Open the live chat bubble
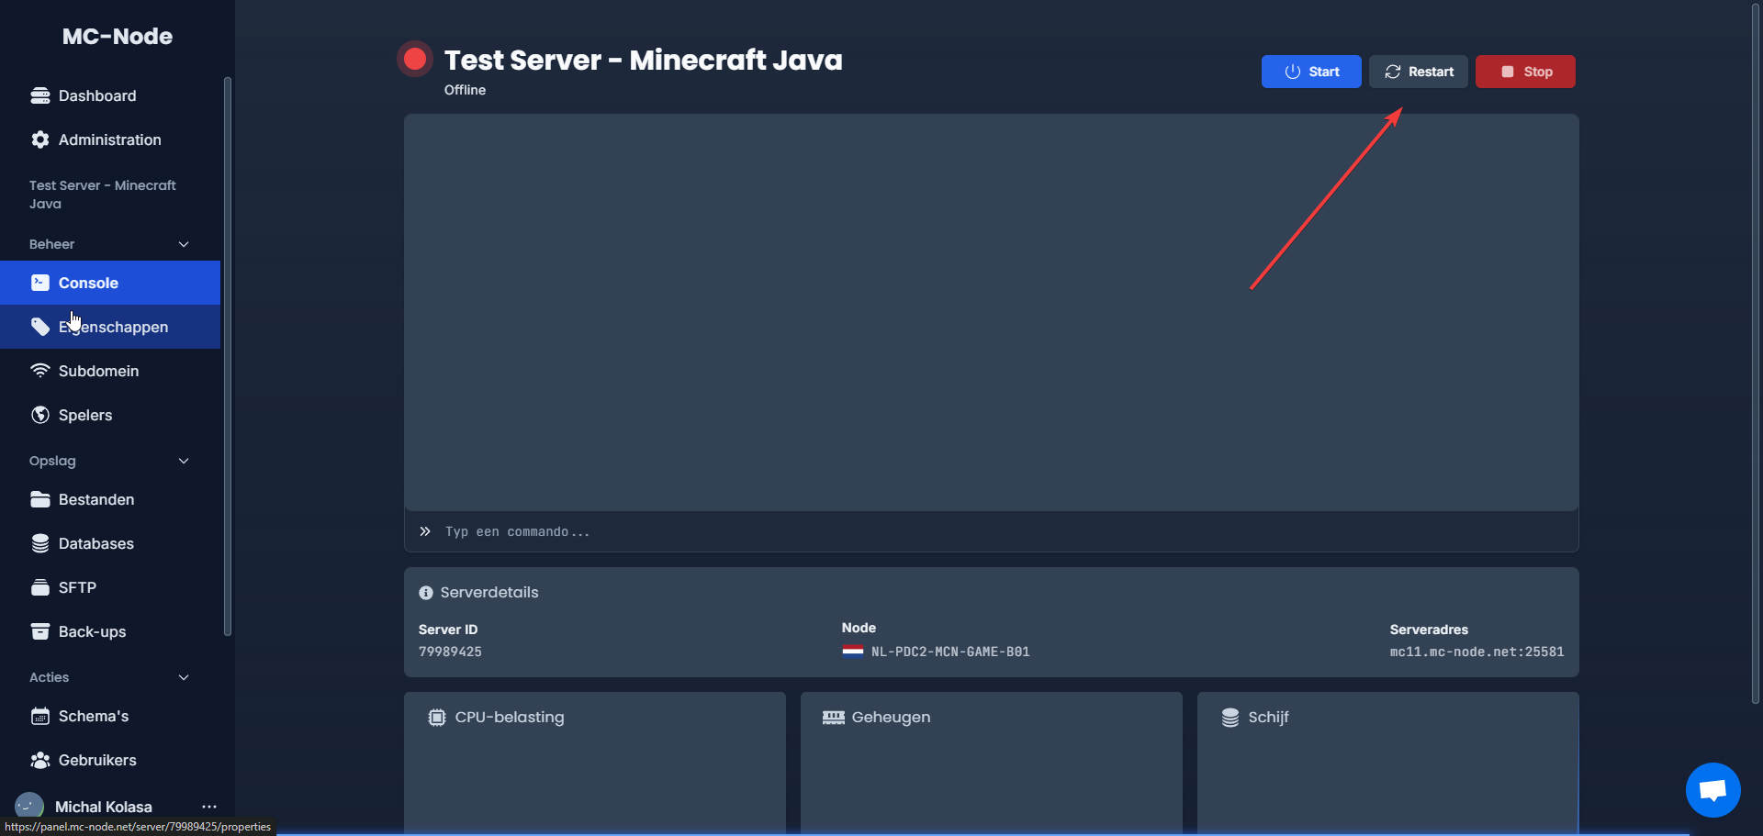Image resolution: width=1763 pixels, height=836 pixels. coord(1713,790)
